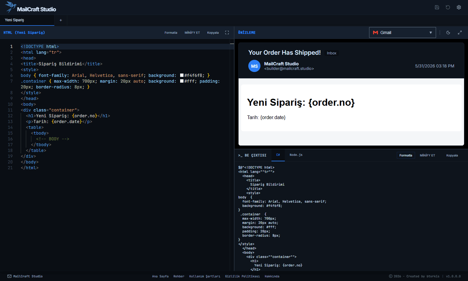
Task: Click the Gmail M logo icon
Action: 375,33
